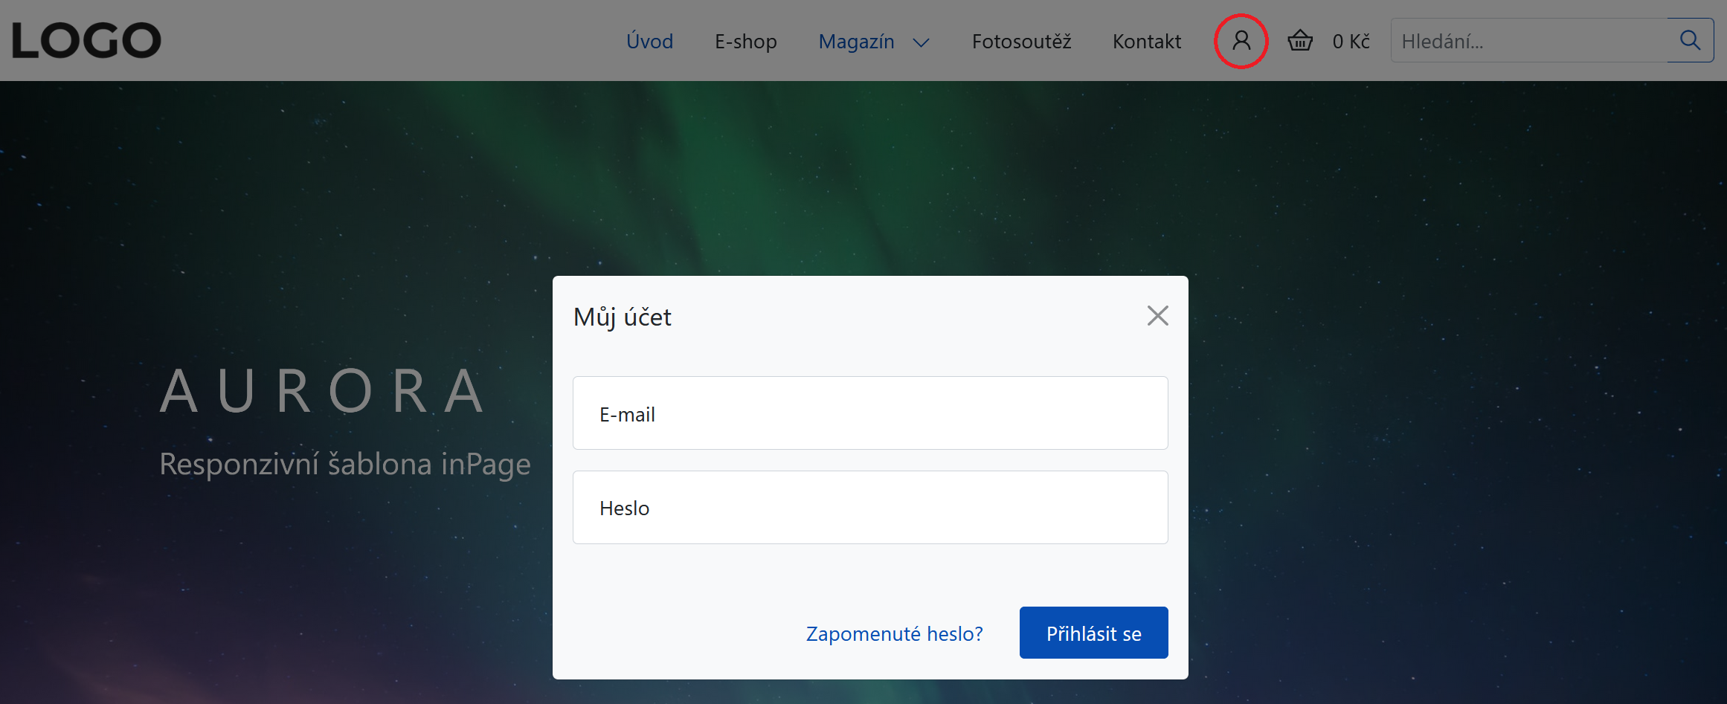
Task: Follow the Zapomenuté heslo? link
Action: [894, 633]
